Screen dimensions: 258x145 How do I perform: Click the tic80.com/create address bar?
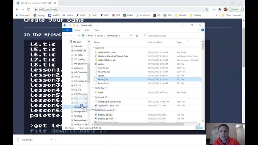(x=119, y=10)
